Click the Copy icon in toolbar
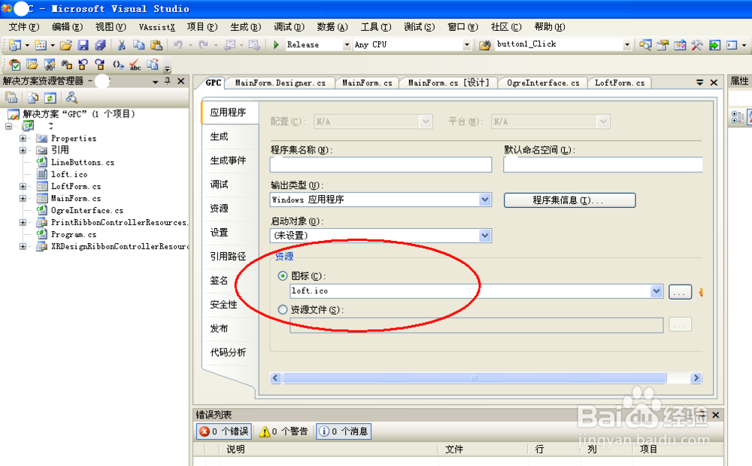The image size is (752, 466). [138, 45]
